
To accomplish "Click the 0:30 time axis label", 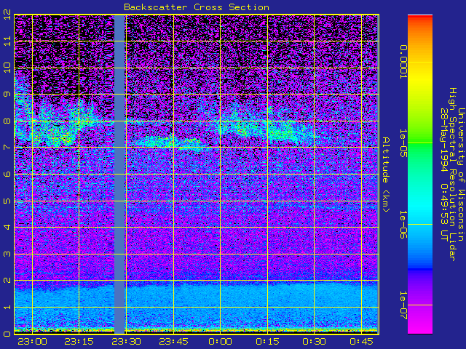I will pyautogui.click(x=315, y=342).
